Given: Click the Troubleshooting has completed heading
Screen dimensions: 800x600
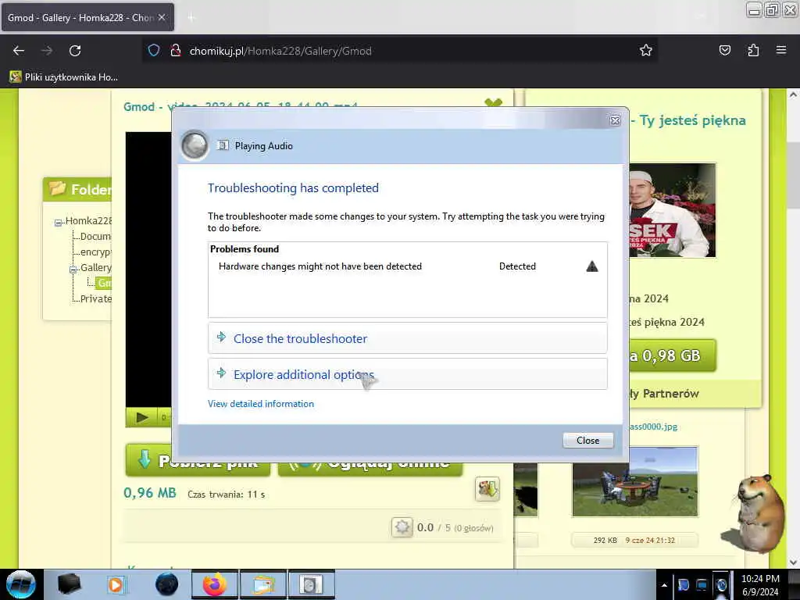Looking at the screenshot, I should tap(293, 188).
